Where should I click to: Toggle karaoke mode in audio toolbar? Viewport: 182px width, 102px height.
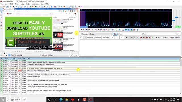pyautogui.click(x=138, y=30)
